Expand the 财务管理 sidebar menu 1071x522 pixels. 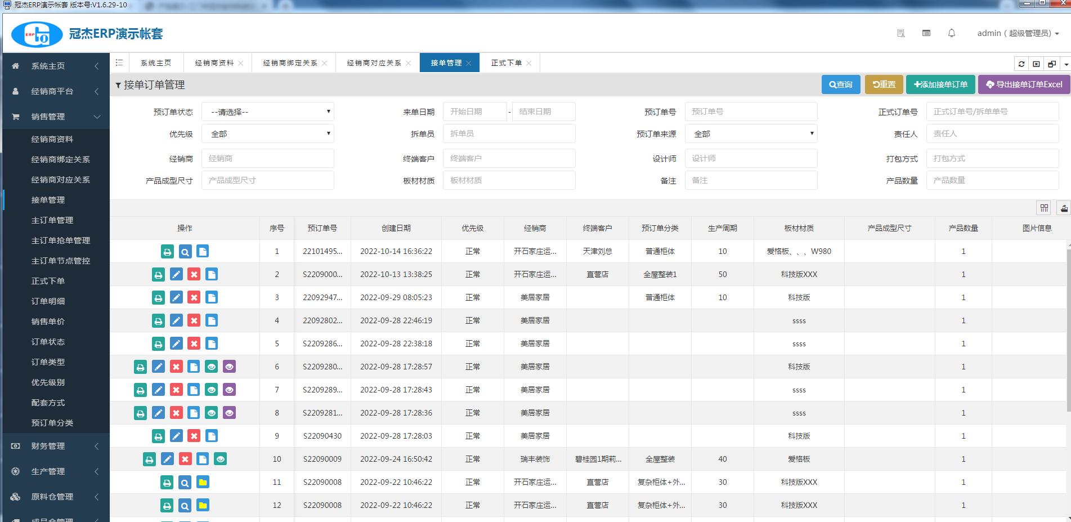[55, 446]
